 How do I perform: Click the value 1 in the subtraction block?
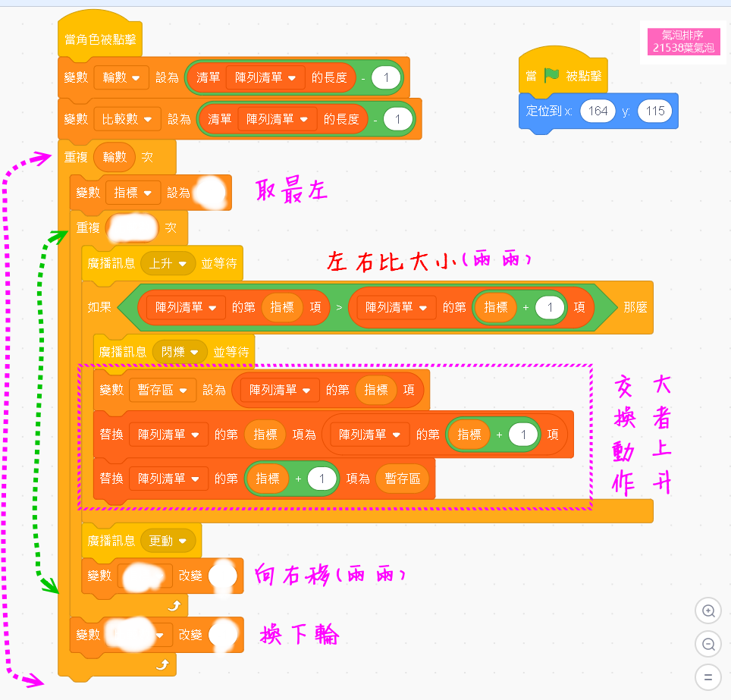pos(387,77)
